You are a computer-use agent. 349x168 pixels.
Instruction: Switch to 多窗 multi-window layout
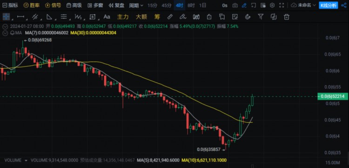click(95, 5)
